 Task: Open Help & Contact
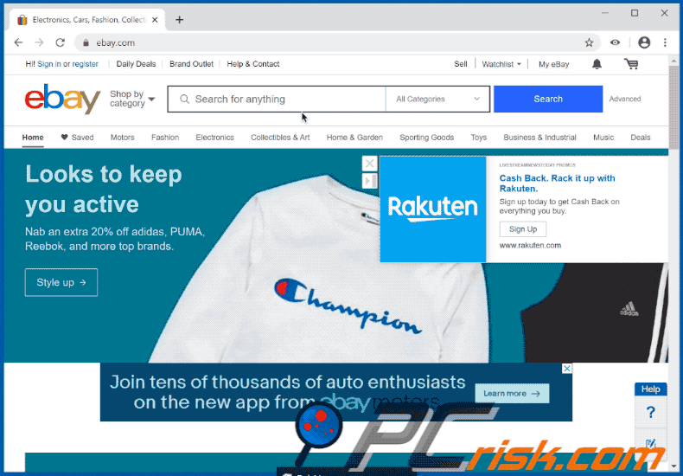point(253,64)
